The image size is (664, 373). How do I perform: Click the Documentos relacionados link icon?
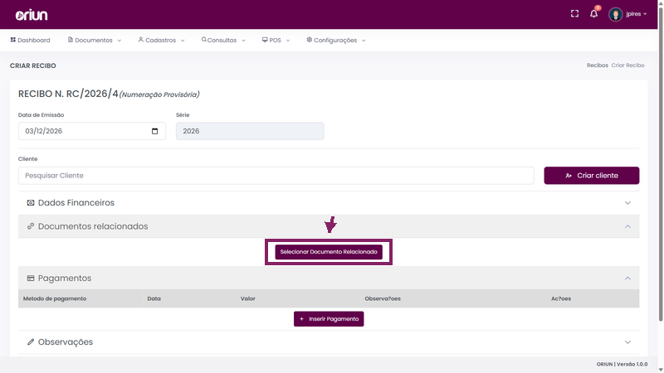[31, 226]
